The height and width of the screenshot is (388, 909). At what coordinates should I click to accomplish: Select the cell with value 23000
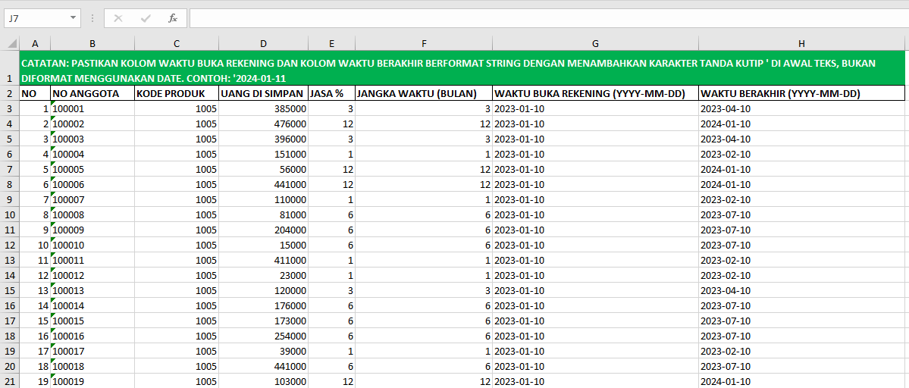[263, 276]
